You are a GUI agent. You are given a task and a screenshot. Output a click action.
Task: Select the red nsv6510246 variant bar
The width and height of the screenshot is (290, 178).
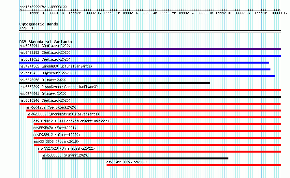pos(150,104)
